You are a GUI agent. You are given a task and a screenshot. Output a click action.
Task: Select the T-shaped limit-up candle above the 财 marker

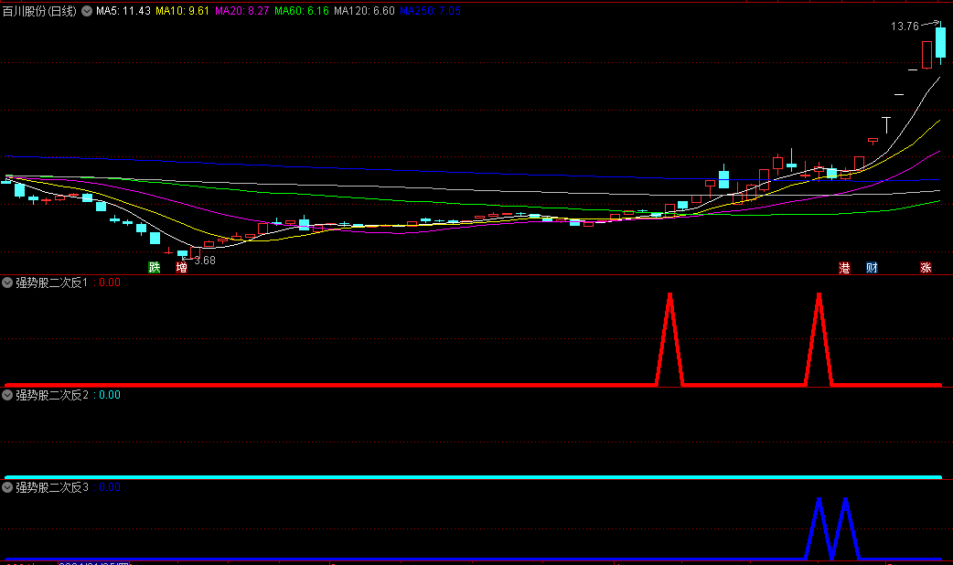click(886, 125)
